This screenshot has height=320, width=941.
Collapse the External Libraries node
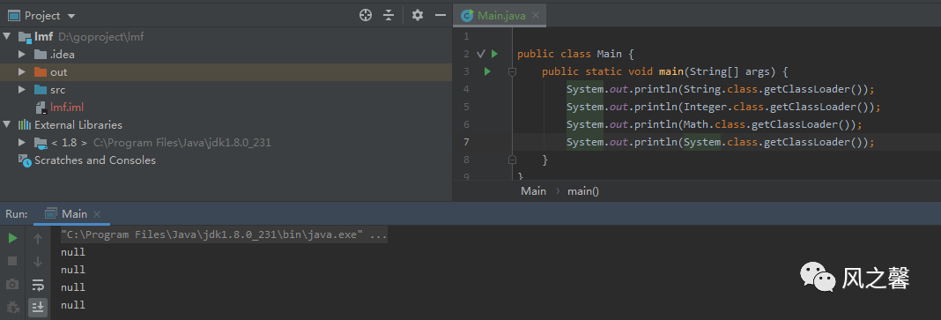[x=6, y=125]
